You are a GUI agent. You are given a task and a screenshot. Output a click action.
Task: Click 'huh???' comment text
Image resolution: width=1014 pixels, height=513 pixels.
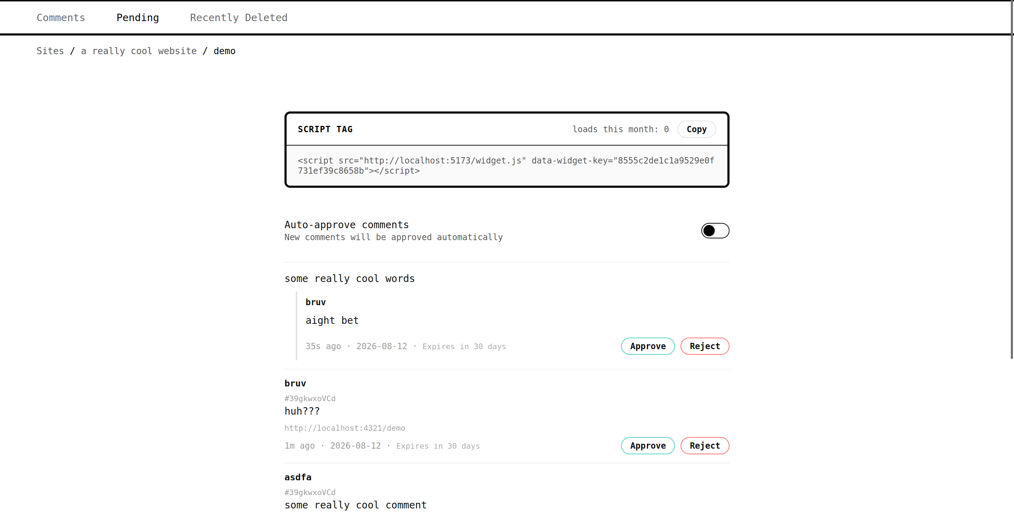coord(302,411)
